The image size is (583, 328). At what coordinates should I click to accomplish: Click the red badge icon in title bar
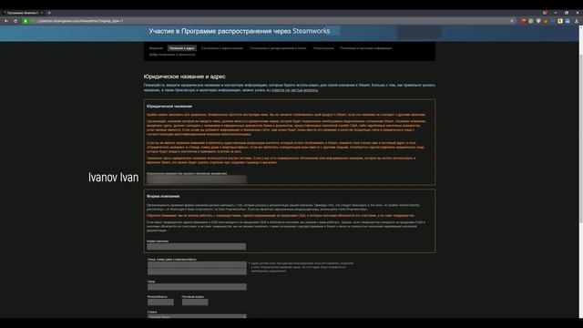tap(545, 13)
